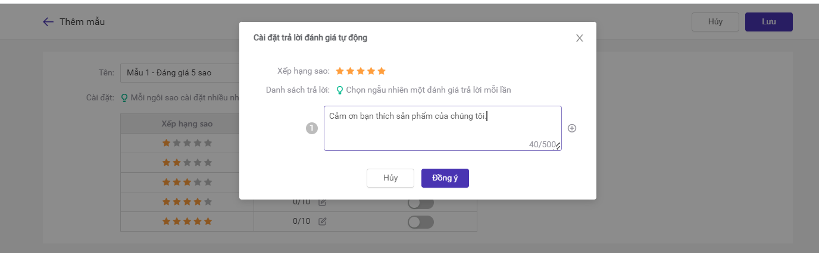
Task: Click the Lưu button at top right
Action: click(x=769, y=22)
